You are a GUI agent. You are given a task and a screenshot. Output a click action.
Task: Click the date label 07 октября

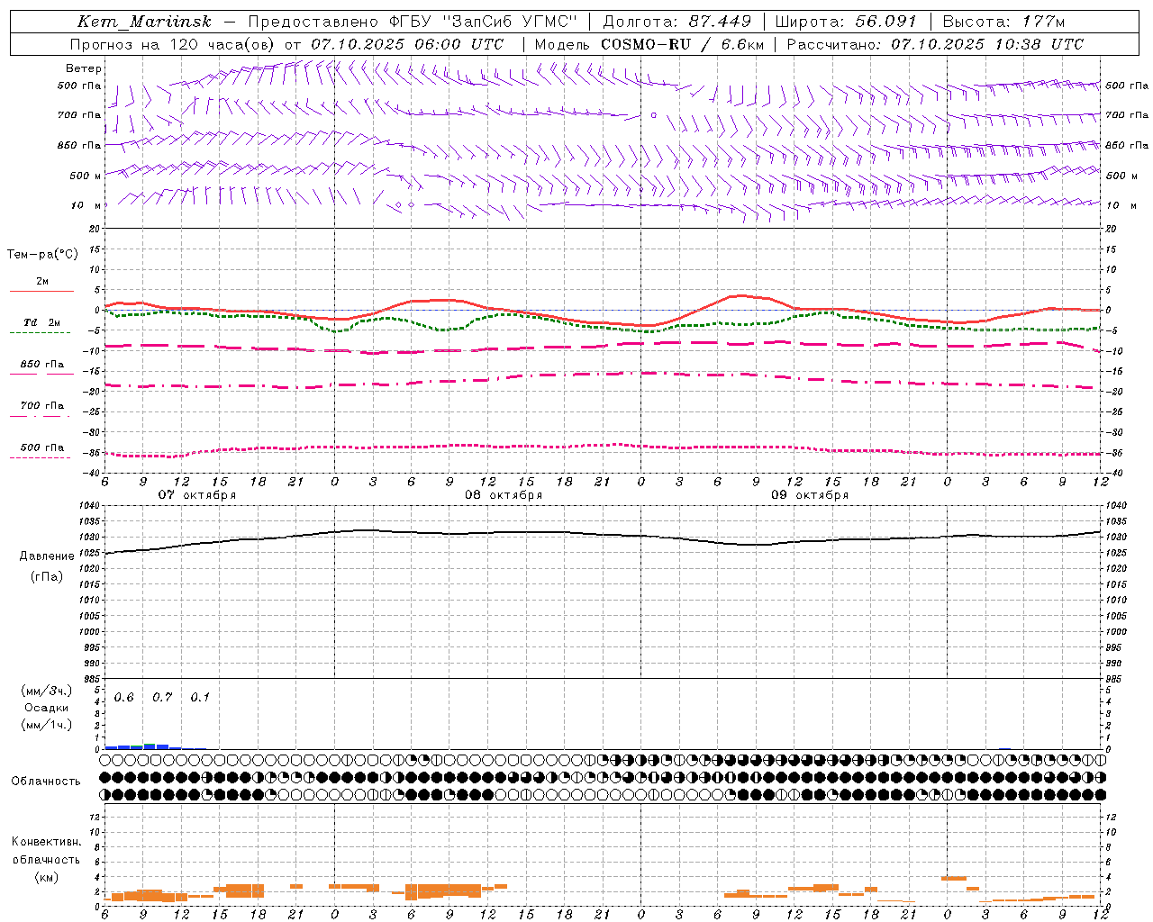pos(197,495)
